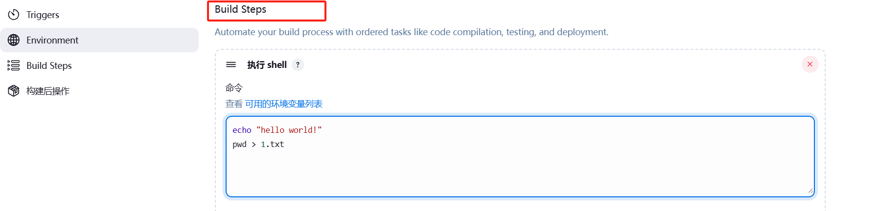
Task: Click the textarea resize grip
Action: click(810, 191)
